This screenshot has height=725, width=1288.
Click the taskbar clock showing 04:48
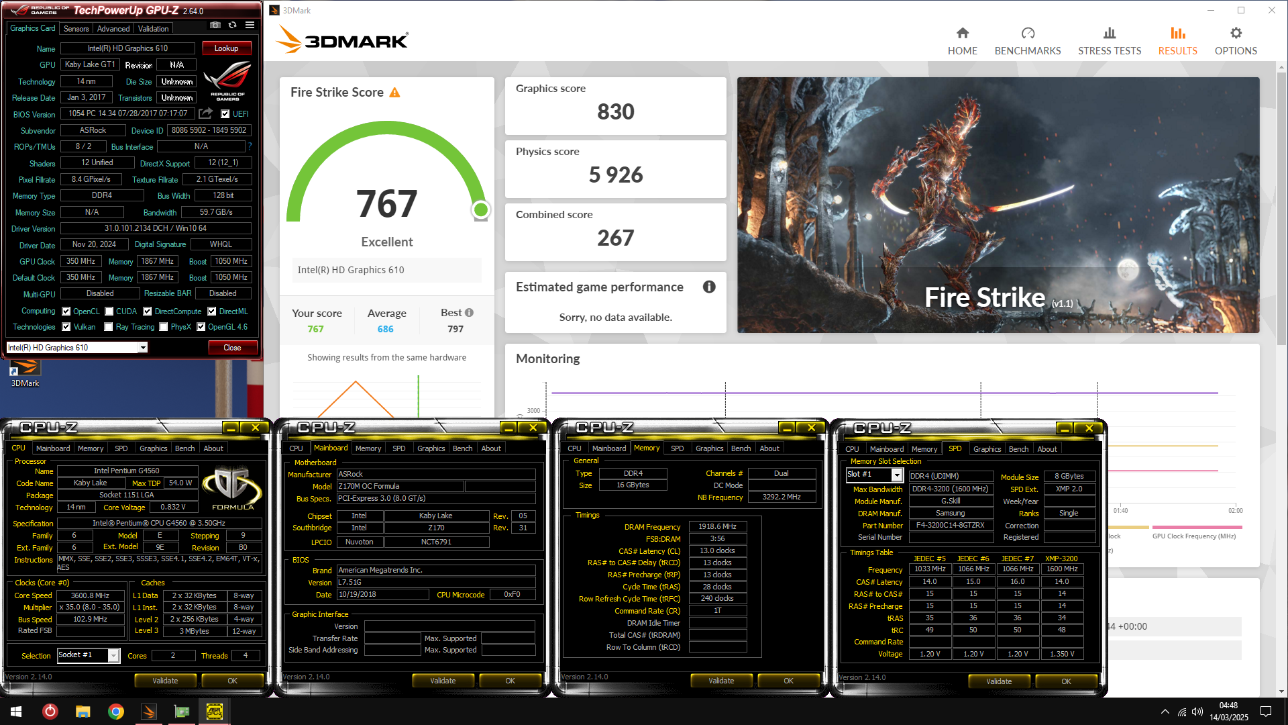pyautogui.click(x=1228, y=712)
